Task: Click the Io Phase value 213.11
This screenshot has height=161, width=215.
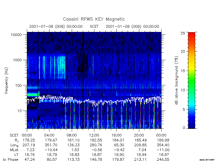Action: tap(141, 159)
